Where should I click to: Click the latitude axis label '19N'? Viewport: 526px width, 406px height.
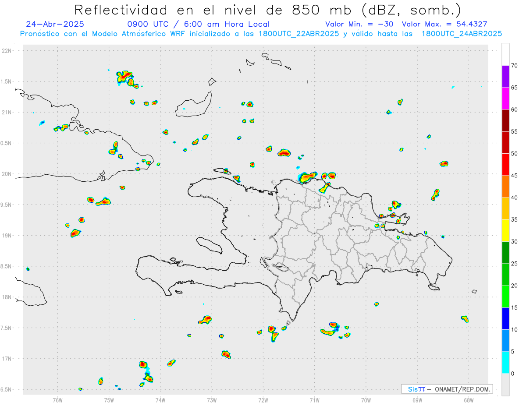click(7, 236)
